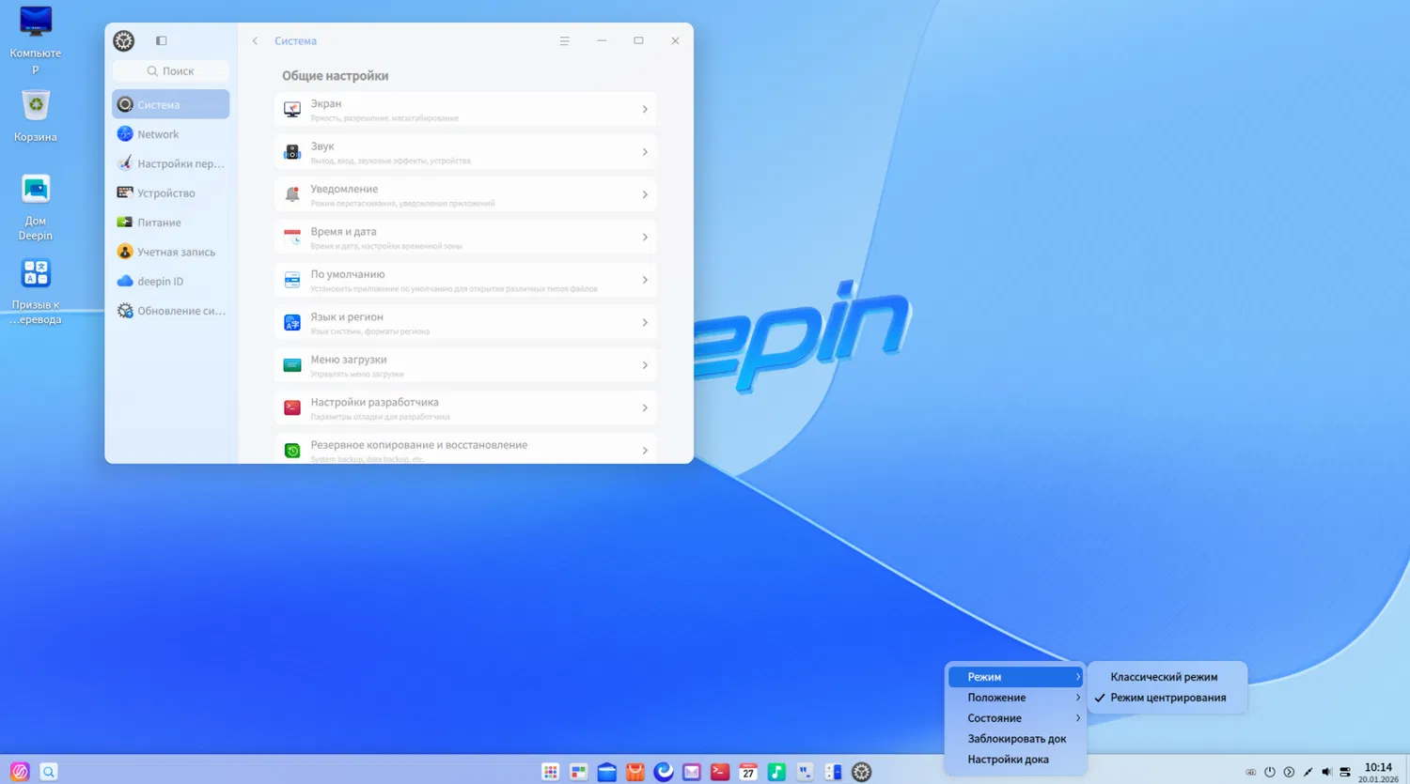The image size is (1410, 784).
Task: Select Устройство in the Settings sidebar
Action: point(170,192)
